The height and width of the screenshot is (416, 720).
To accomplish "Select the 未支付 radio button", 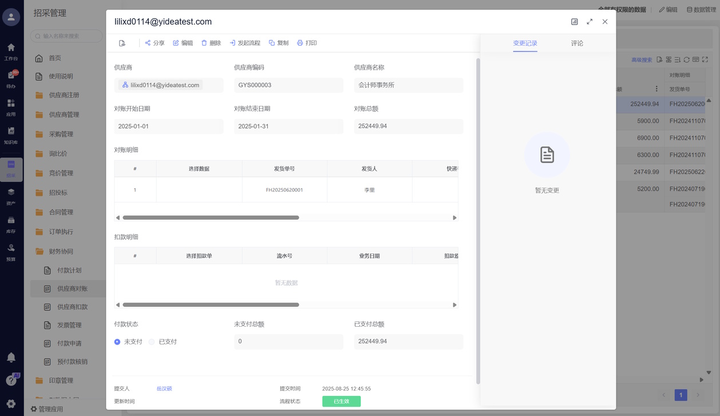I will 117,342.
